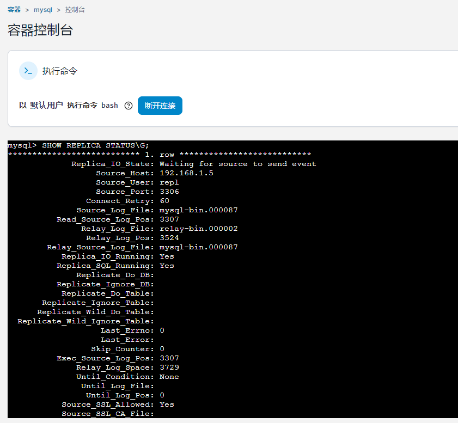Click the 容器控制台 page heading
Screen dimensions: 458x423
coord(40,30)
